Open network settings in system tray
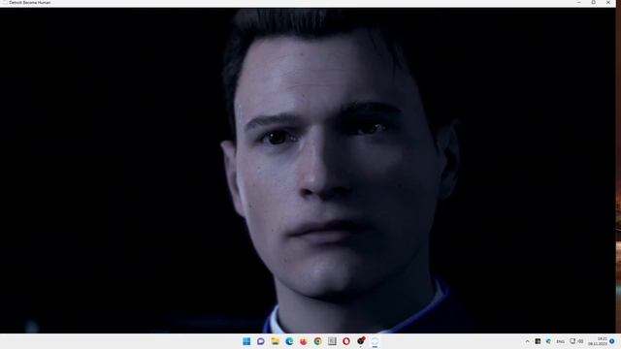The image size is (621, 349). pos(572,341)
